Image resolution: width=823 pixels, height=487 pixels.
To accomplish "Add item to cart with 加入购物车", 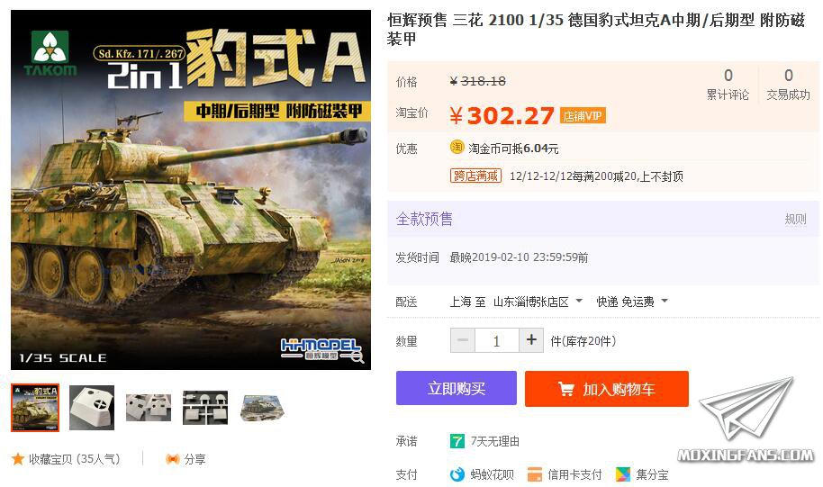I will 606,388.
